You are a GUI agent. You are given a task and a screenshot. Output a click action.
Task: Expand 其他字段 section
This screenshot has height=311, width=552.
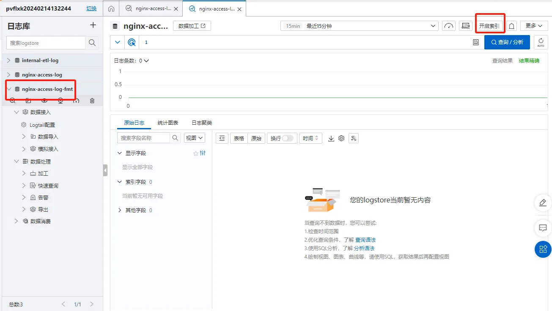(x=120, y=210)
